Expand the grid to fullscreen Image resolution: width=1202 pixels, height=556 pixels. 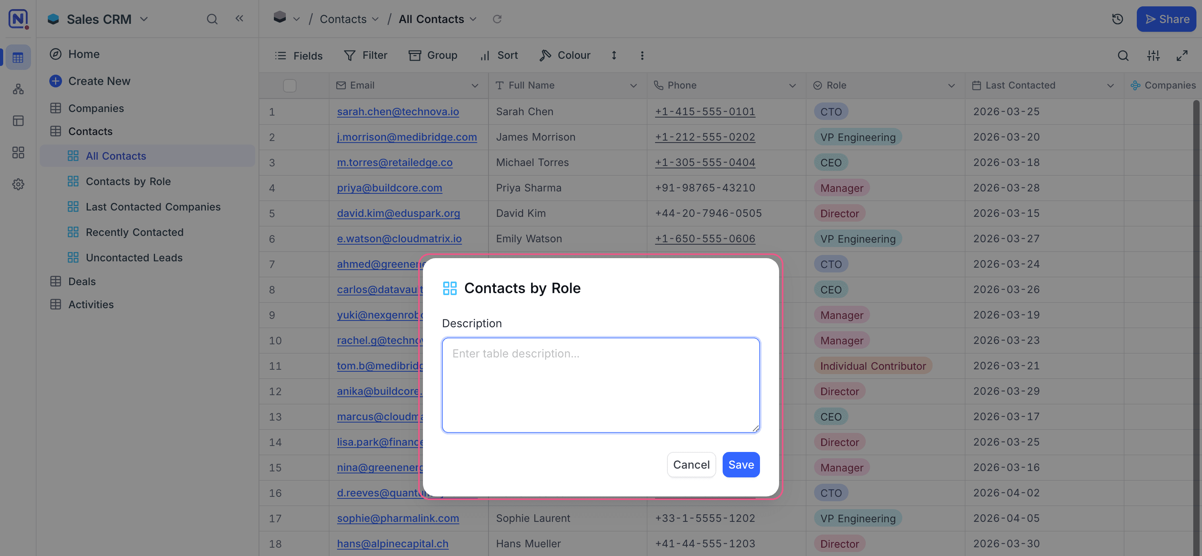tap(1182, 56)
